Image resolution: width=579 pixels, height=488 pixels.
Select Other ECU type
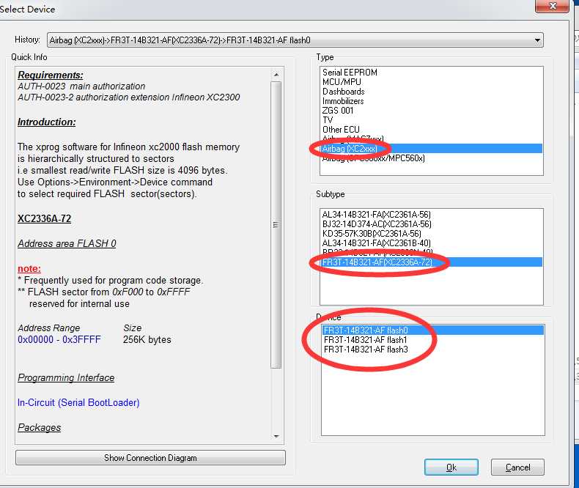point(341,130)
